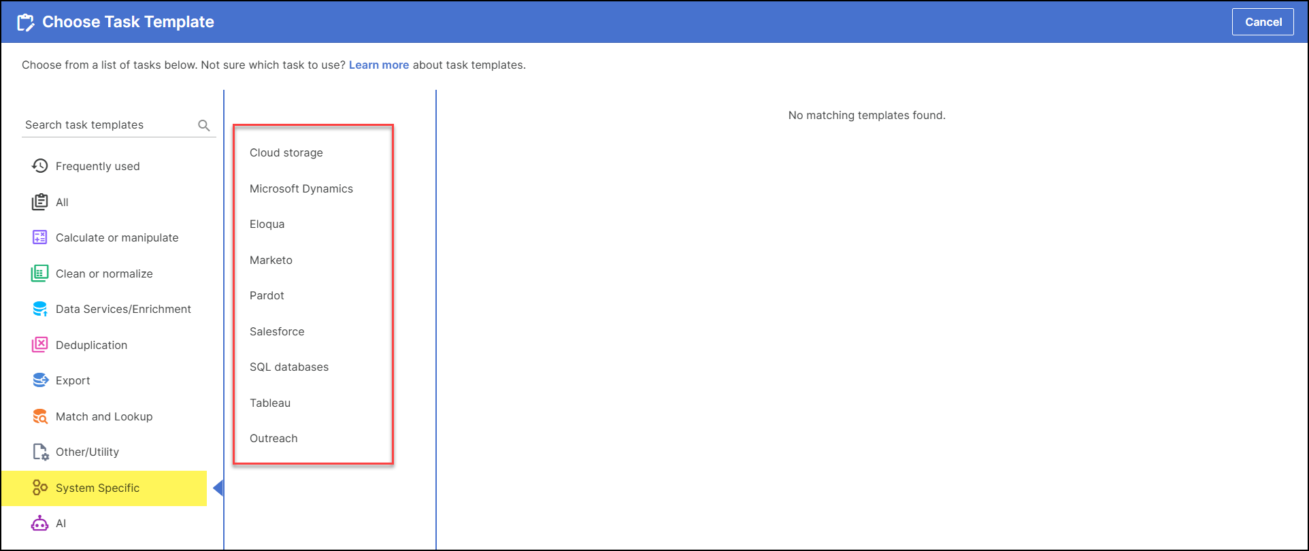Click the Frequently used clock icon
The height and width of the screenshot is (551, 1309).
click(40, 166)
